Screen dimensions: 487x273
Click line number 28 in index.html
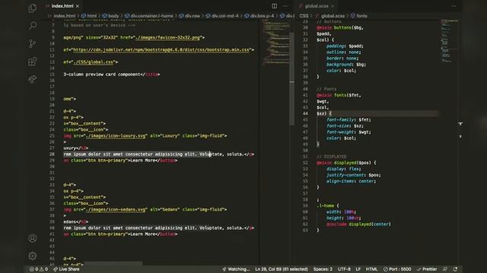point(52,154)
